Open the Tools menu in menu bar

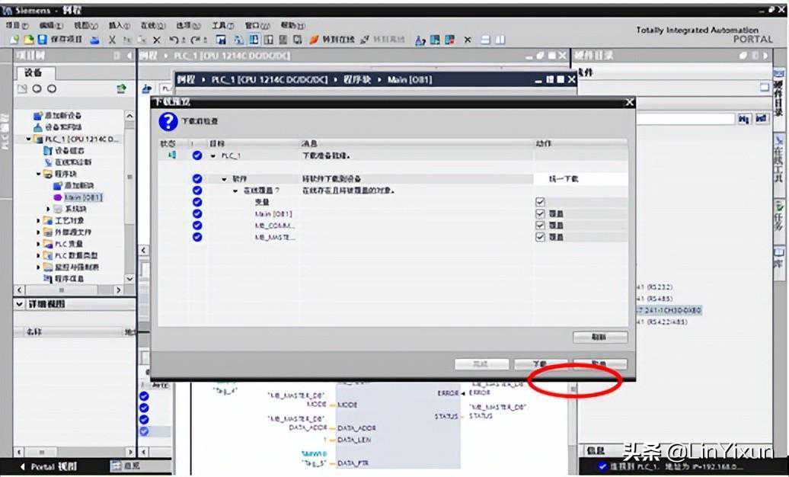coord(223,25)
